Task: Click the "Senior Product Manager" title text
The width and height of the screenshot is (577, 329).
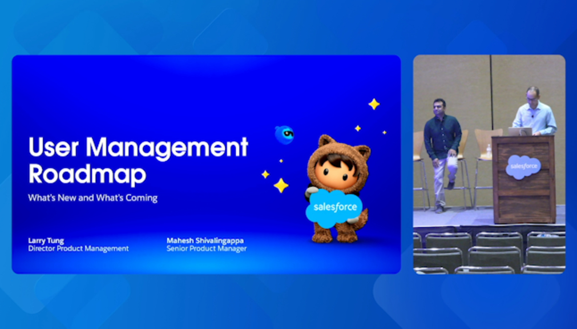Action: [206, 248]
